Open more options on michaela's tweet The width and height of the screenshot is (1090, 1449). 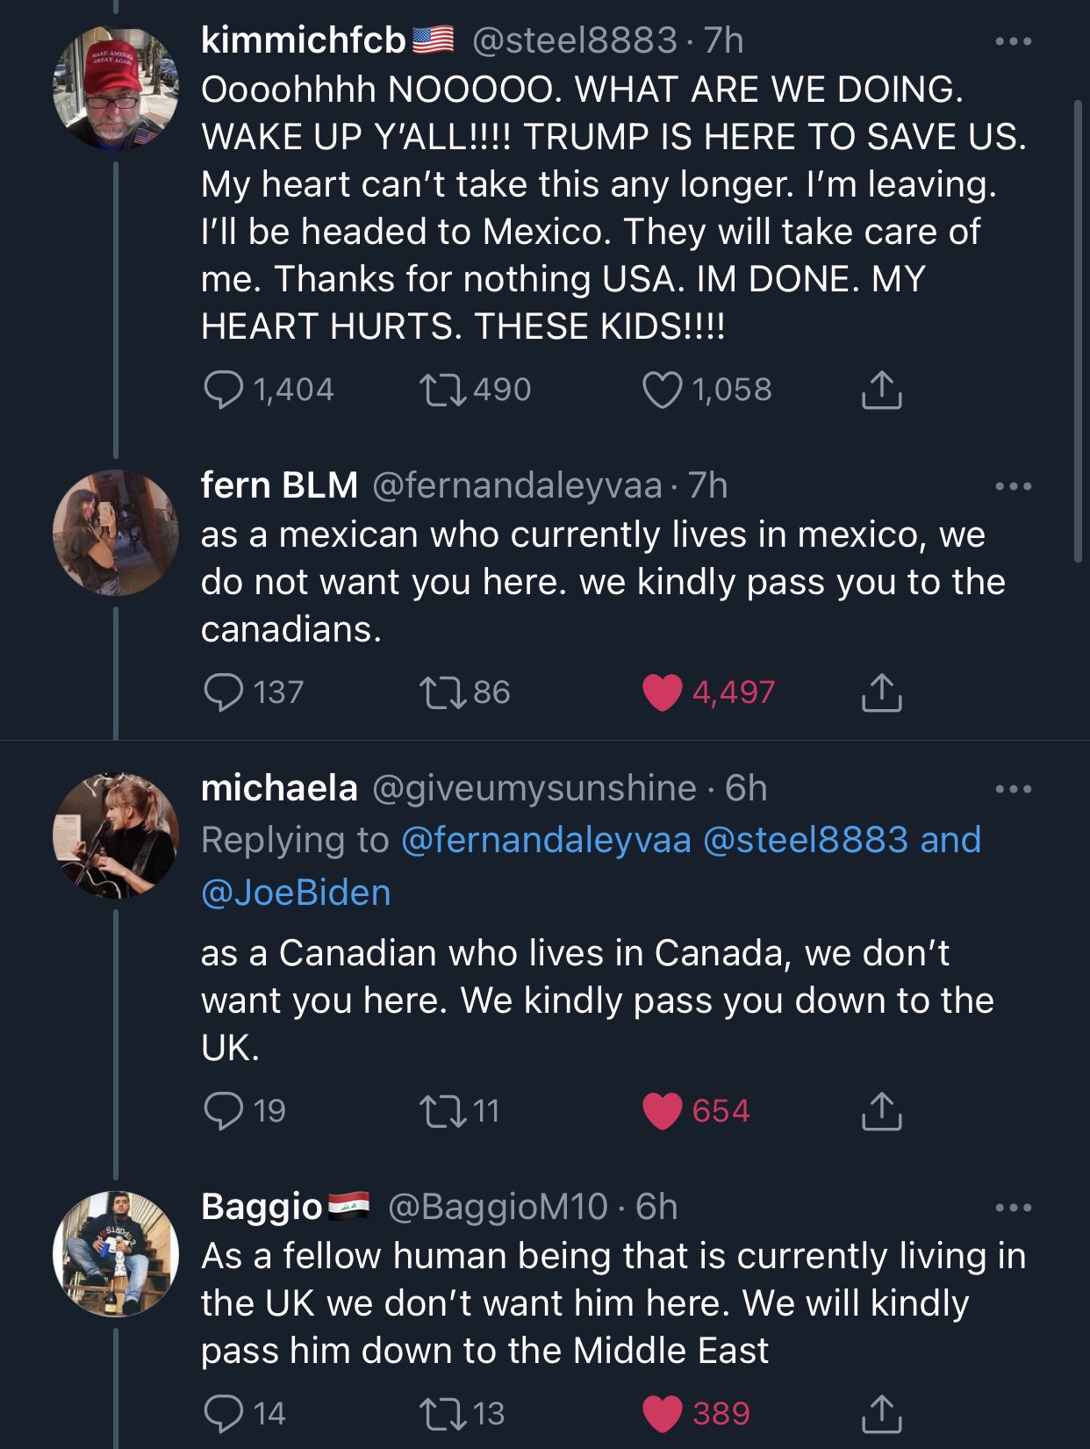1014,789
